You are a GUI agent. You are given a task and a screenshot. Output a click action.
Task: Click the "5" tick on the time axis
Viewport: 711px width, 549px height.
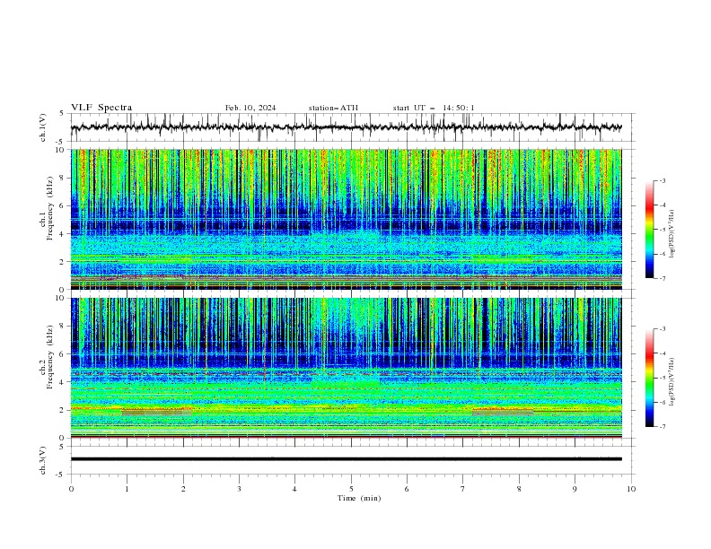click(x=351, y=489)
